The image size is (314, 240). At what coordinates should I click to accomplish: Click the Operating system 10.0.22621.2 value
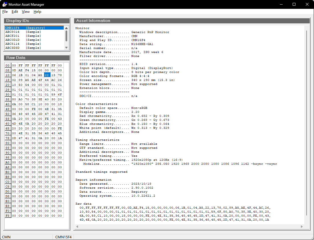(x=143, y=196)
